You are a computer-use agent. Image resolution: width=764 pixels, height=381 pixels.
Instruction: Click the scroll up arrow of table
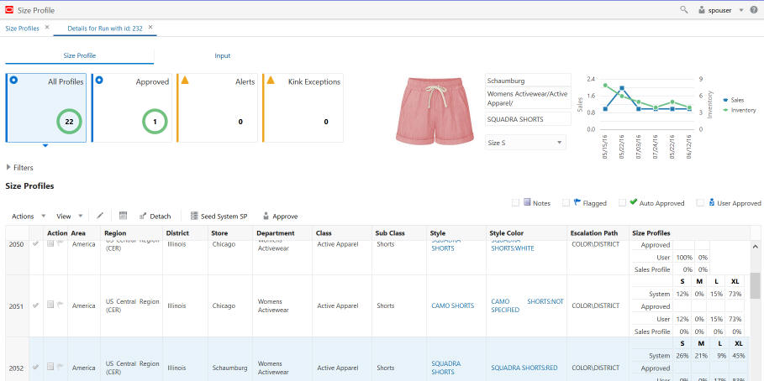coord(755,247)
